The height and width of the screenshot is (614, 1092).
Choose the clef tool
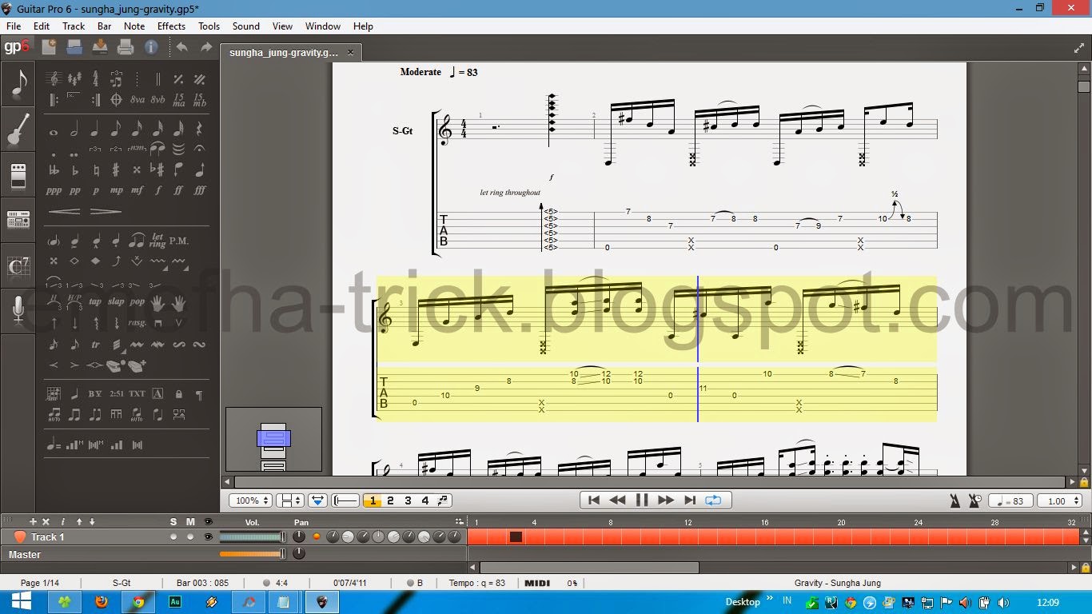54,79
